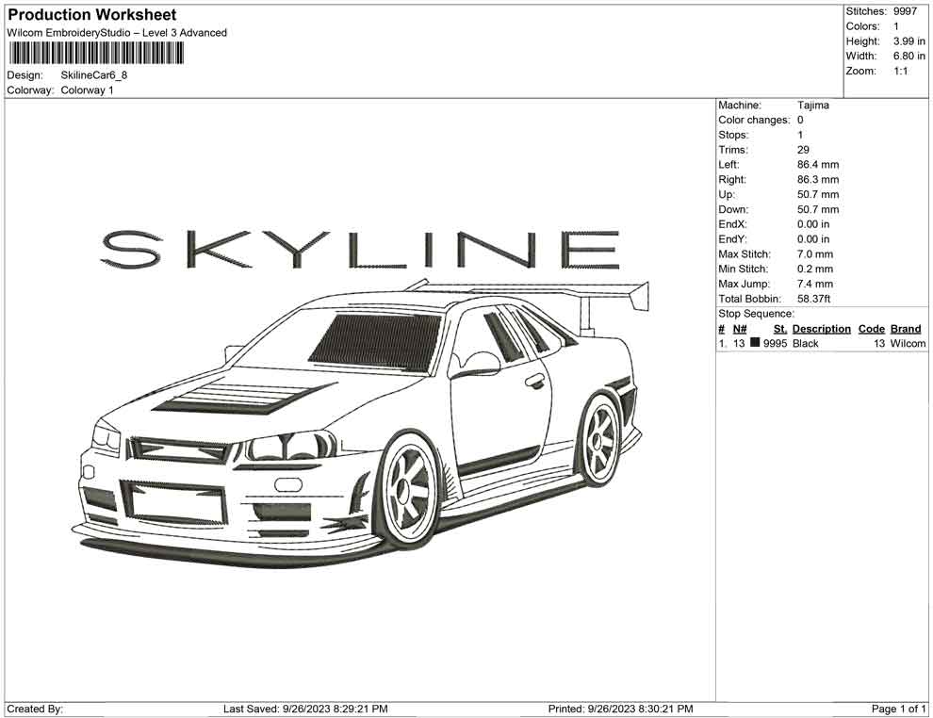This screenshot has width=933, height=718.
Task: Click the stitch count 9995 in stop sequence
Action: click(776, 344)
